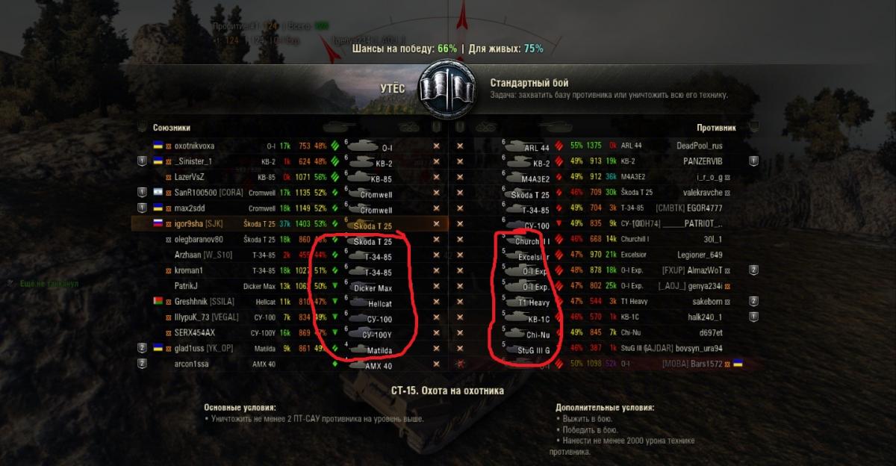
Task: Click the Ukrainian flag next to oxotnikvoxa
Action: point(158,146)
